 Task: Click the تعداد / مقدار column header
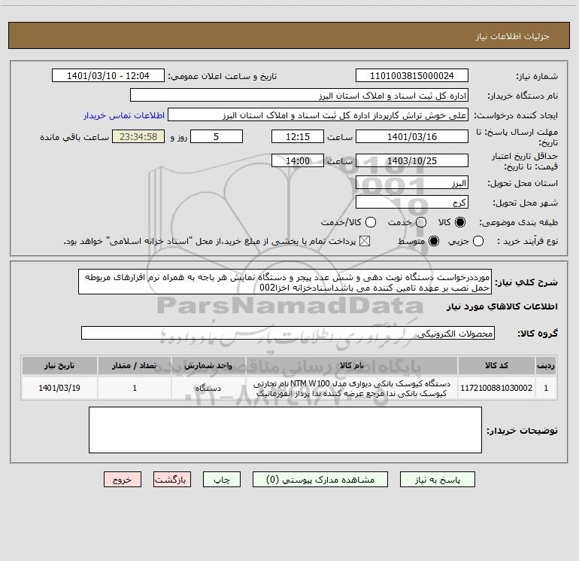pyautogui.click(x=135, y=365)
